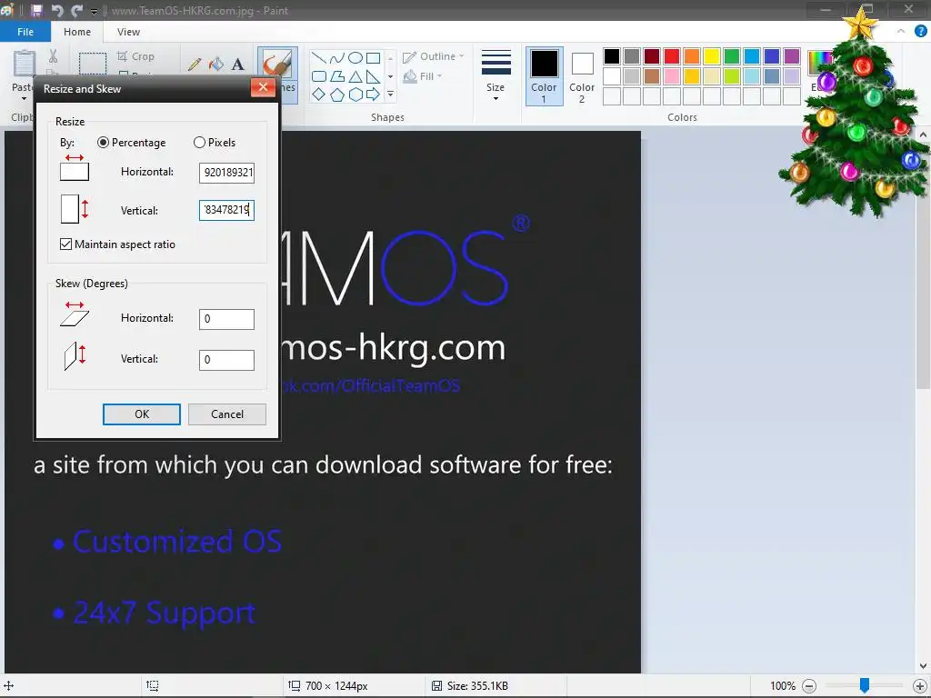
Task: Choose the pink color swatch
Action: (x=672, y=76)
